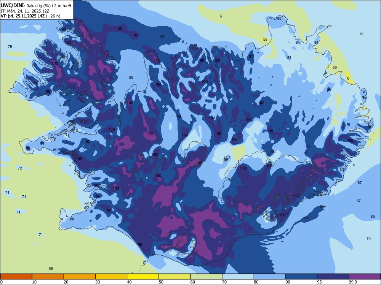Click the indigo 95–99.9 legend swatch

333,277
